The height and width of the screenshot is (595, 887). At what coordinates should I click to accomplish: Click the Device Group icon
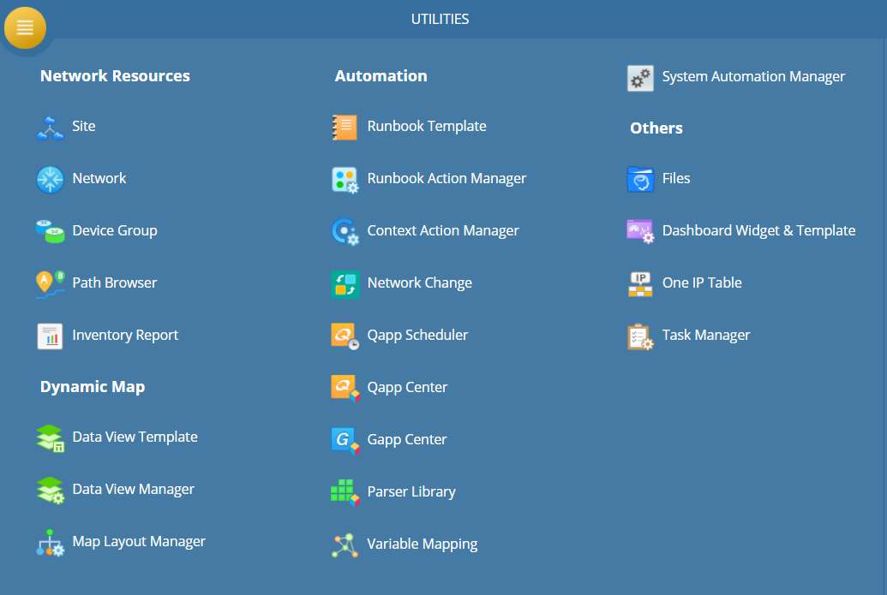50,231
